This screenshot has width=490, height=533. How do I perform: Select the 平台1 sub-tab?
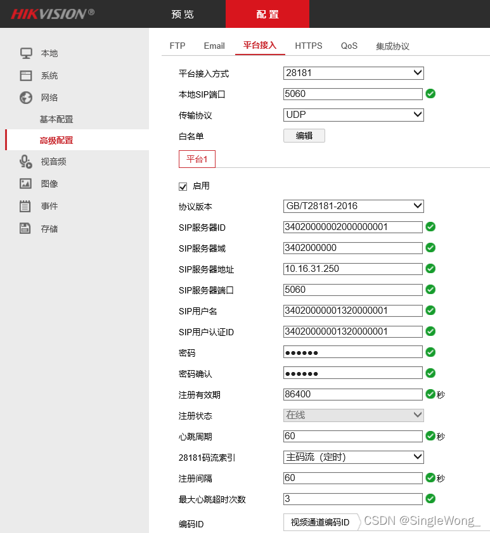197,158
